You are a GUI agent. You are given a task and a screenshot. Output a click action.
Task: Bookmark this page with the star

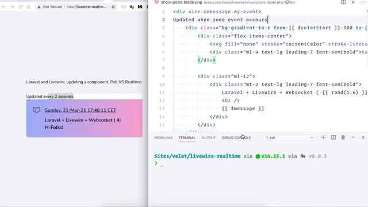pos(113,7)
